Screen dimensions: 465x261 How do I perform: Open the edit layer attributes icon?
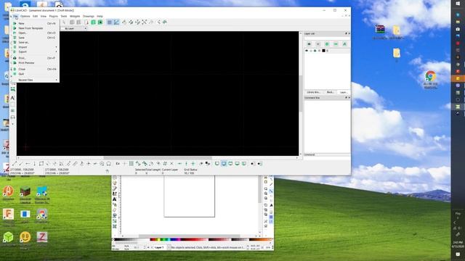(344, 44)
